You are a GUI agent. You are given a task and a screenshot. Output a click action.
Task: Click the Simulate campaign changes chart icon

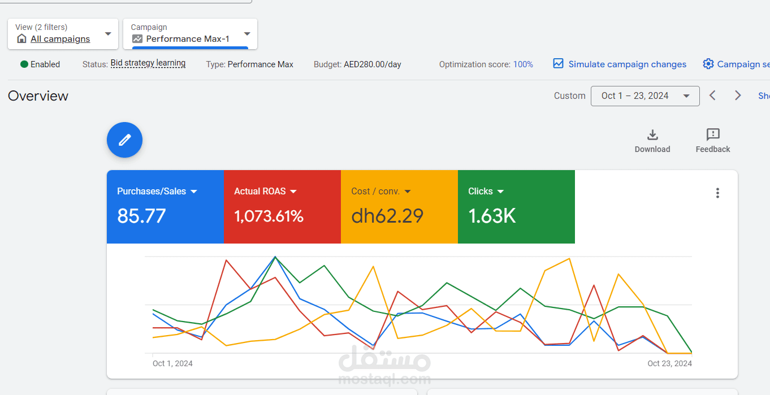[558, 64]
